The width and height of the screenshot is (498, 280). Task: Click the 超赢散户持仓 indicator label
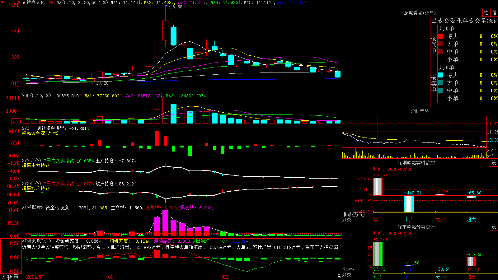pos(36,189)
